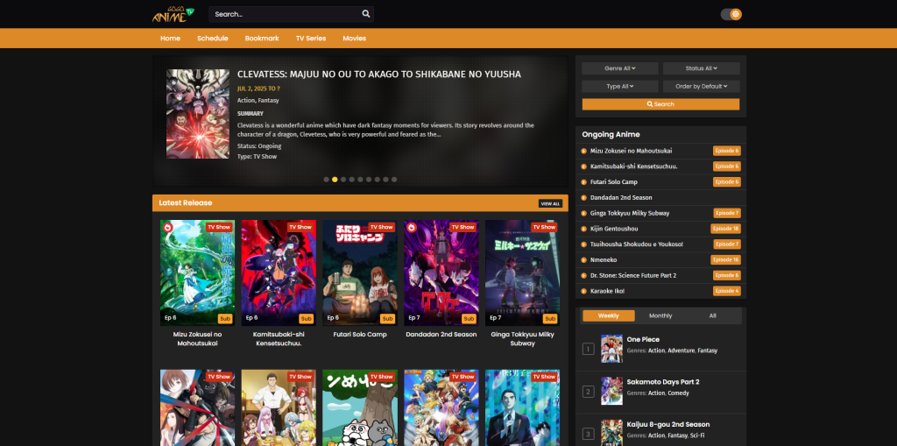This screenshot has height=446, width=897.
Task: Open the Bookmark menu item
Action: 262,39
